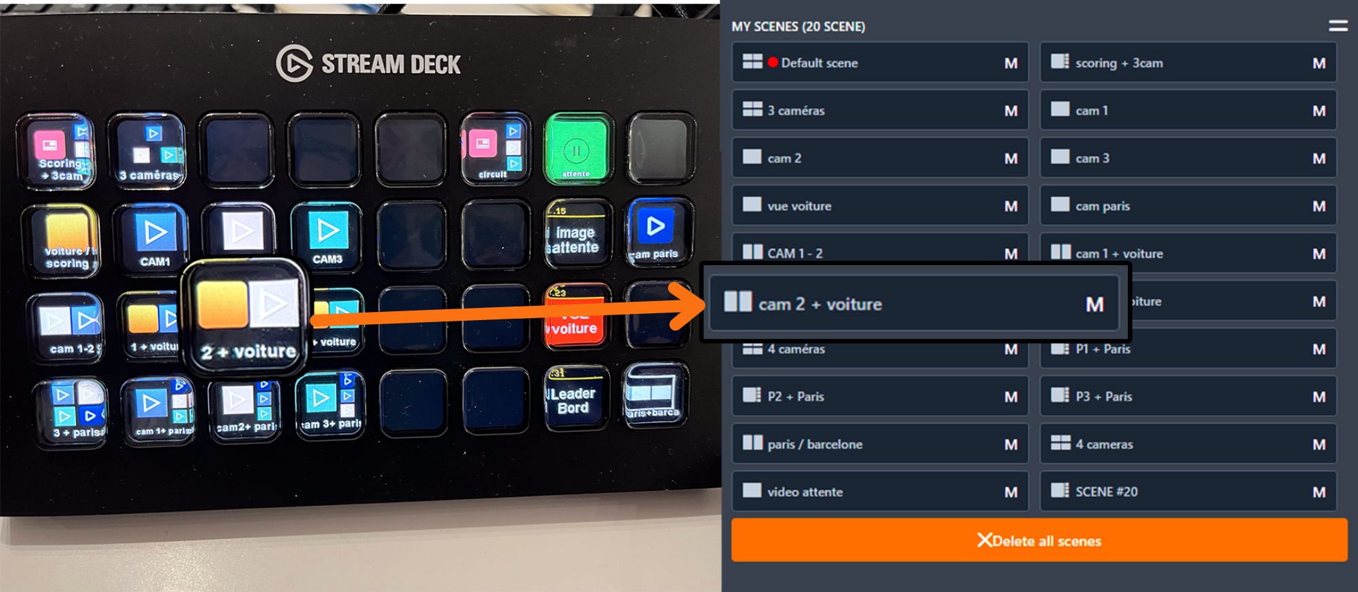1358x592 pixels.
Task: Click the M button on vue voiture row
Action: 1011,206
